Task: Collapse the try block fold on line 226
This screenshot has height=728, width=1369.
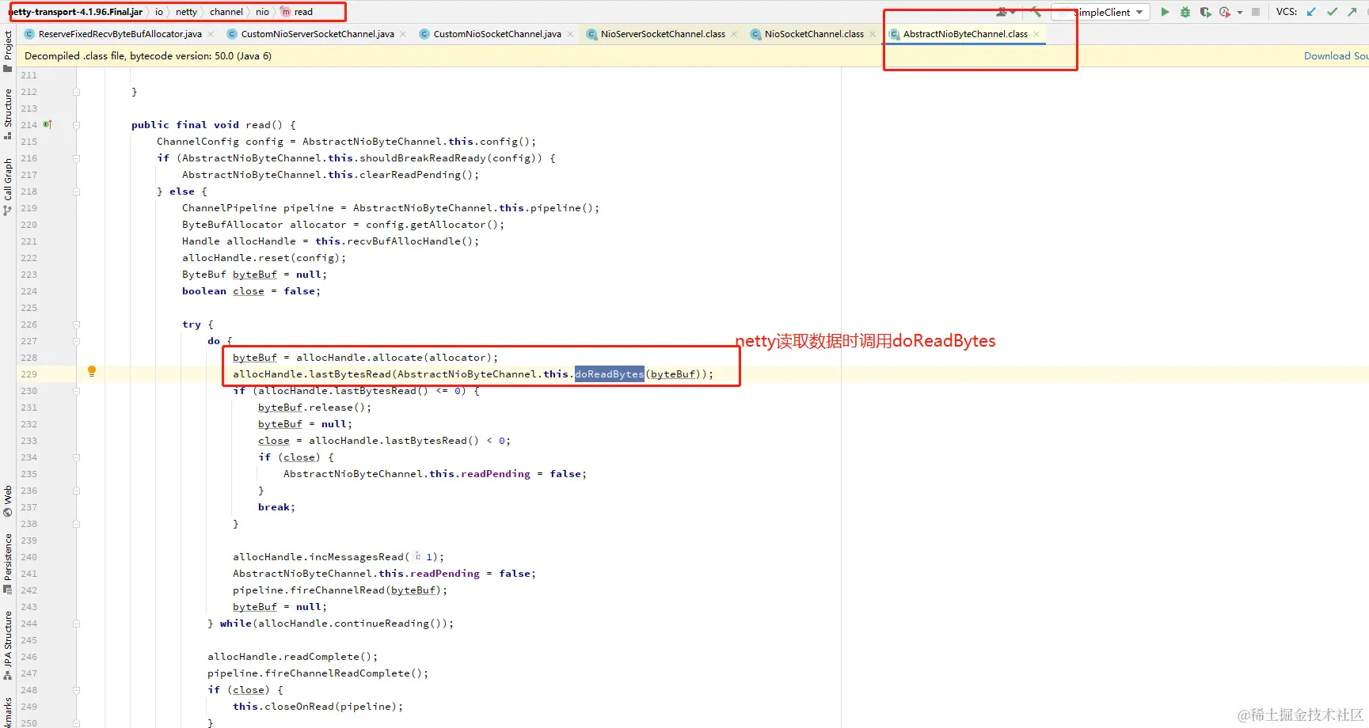Action: (x=77, y=324)
